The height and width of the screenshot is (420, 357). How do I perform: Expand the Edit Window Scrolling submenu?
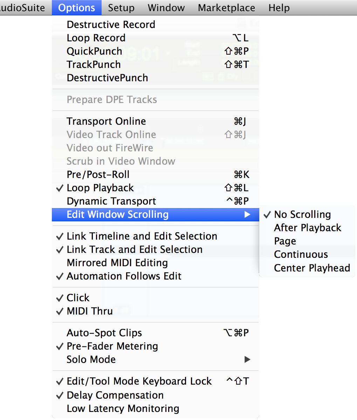(117, 214)
